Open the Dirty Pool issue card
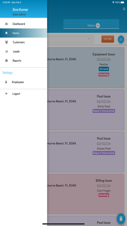This screenshot has height=226, width=127. coord(86,110)
